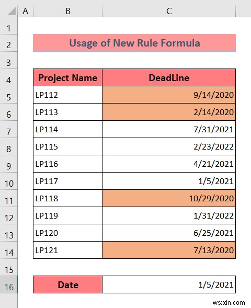The image size is (251, 308).
Task: Click the deadline cell 1/31/2022
Action: point(169,215)
